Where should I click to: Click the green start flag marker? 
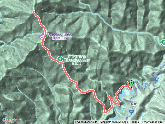[x=131, y=84]
